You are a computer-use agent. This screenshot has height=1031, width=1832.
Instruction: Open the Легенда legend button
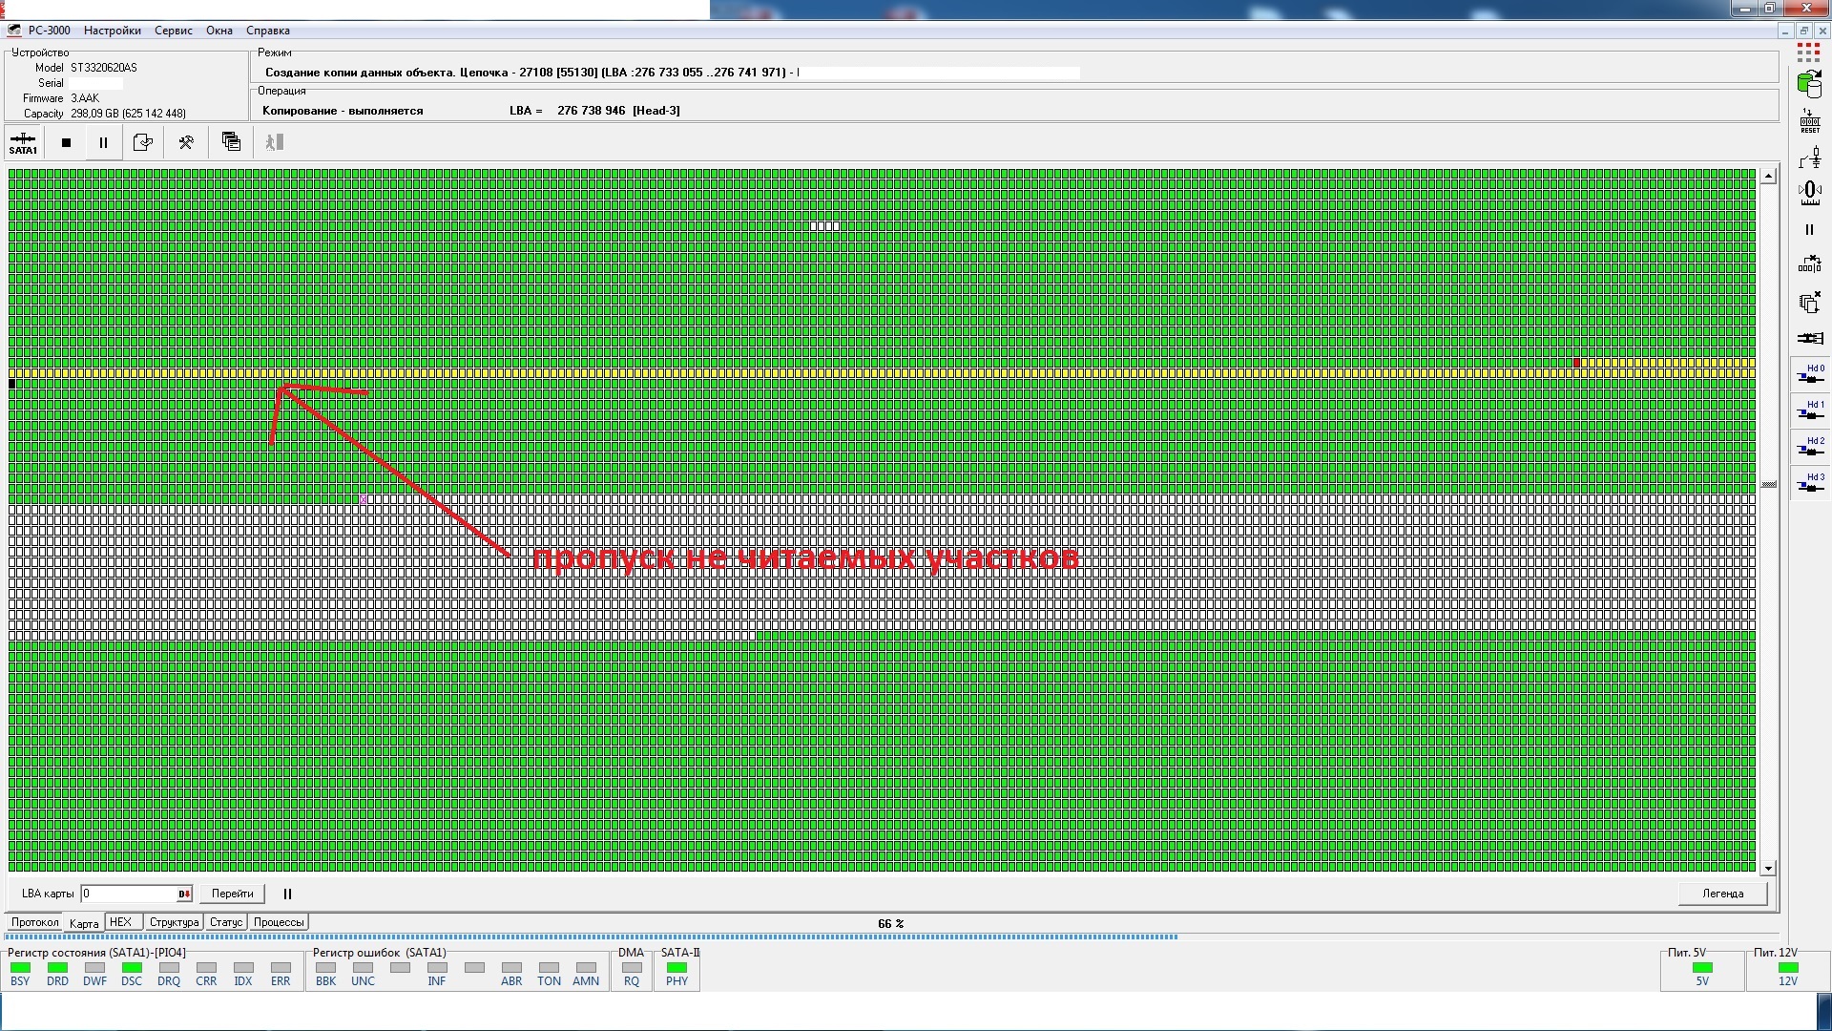pos(1722,894)
